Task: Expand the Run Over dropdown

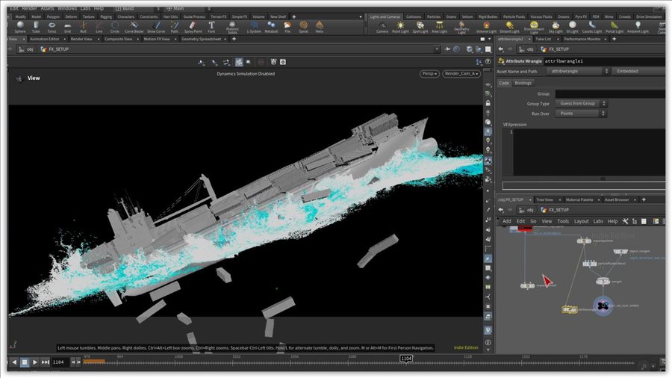Action: pos(581,114)
